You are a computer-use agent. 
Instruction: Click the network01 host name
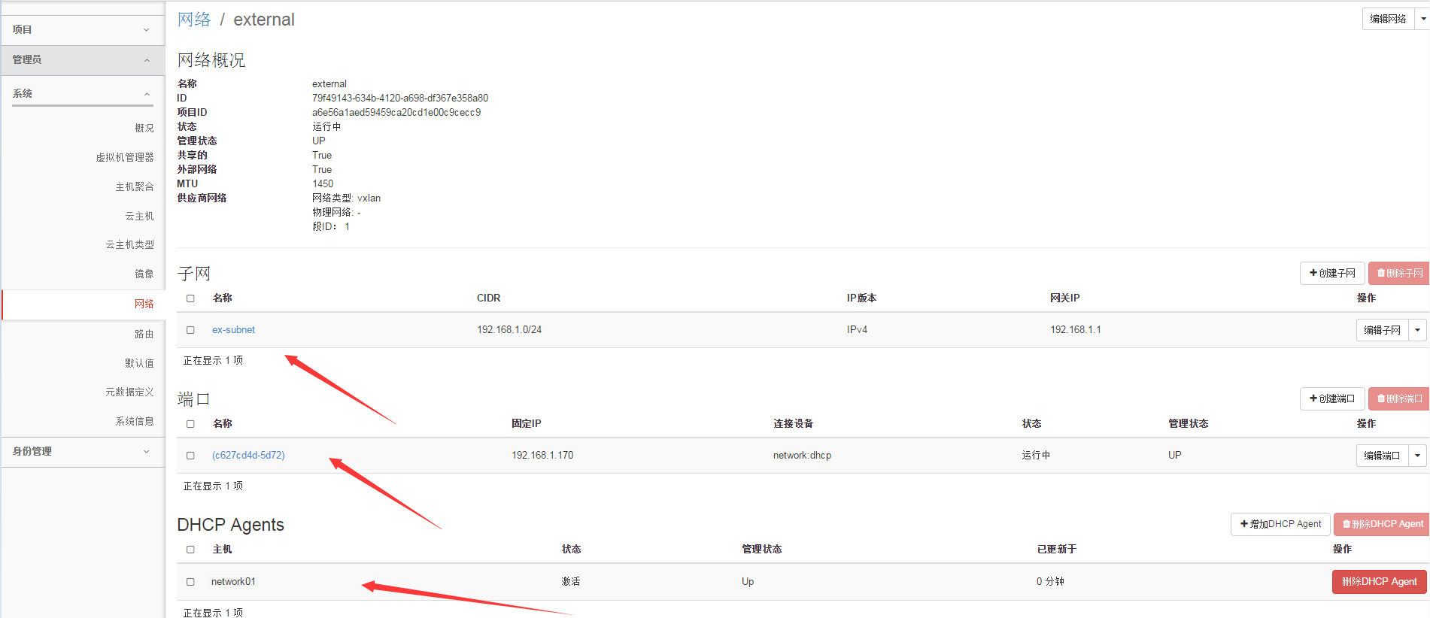pos(233,582)
